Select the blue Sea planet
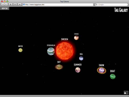Viewport: 129px width, 97px height. 81,59
